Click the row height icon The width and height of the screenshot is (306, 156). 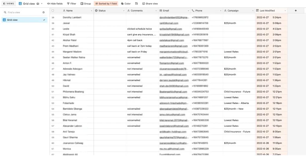[x=136, y=3]
